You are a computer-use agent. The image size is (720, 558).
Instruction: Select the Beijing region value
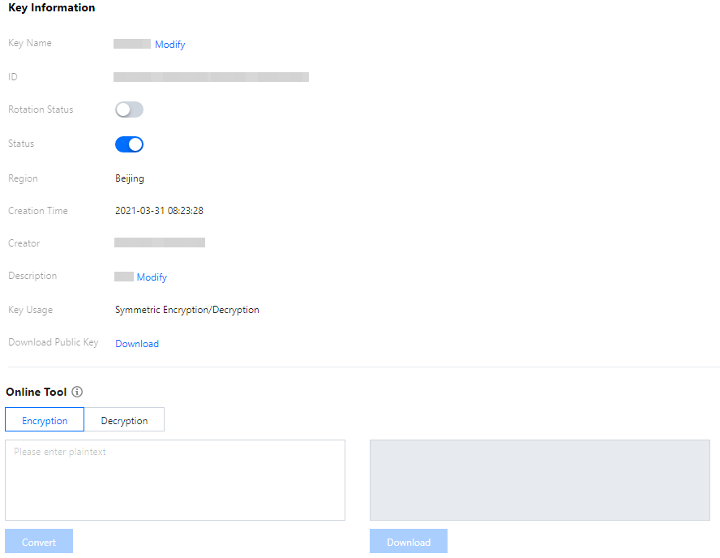130,178
